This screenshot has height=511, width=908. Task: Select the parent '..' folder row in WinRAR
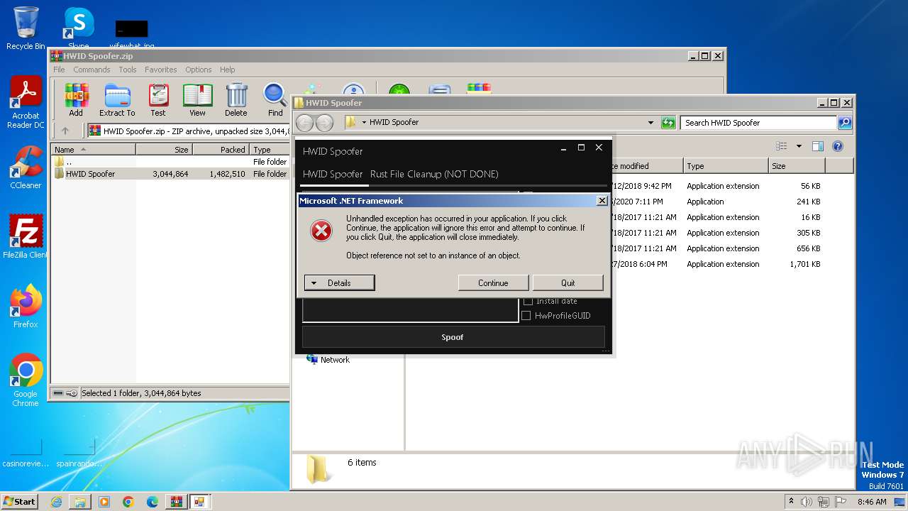click(x=170, y=162)
